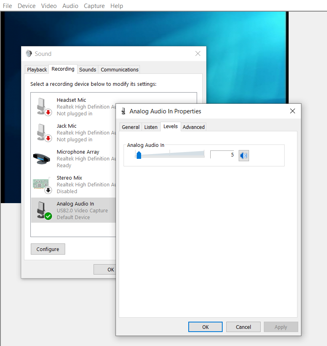Open the Video menu

pos(49,6)
